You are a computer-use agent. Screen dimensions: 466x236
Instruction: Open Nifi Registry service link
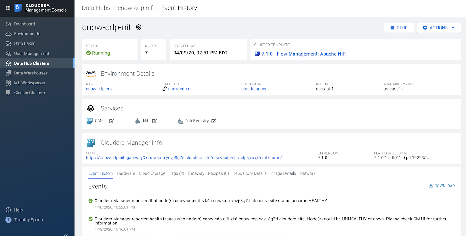click(197, 121)
